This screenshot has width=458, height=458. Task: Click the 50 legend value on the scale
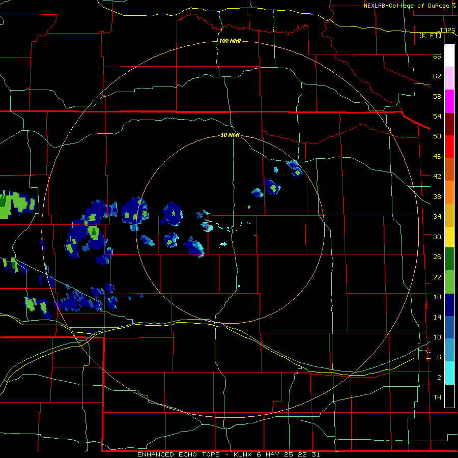pos(437,136)
